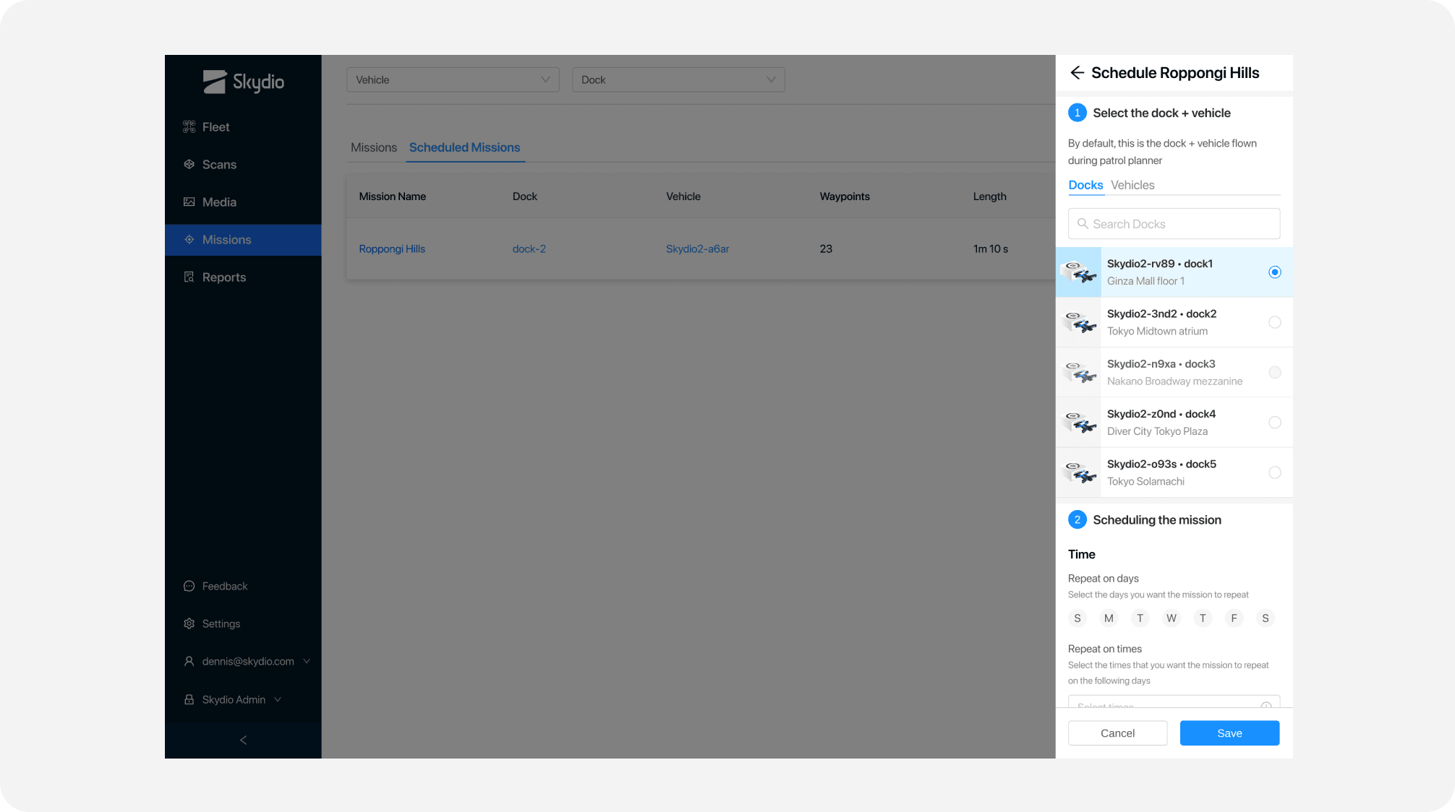Image resolution: width=1455 pixels, height=812 pixels.
Task: Click the Search Docks input field
Action: [1174, 223]
